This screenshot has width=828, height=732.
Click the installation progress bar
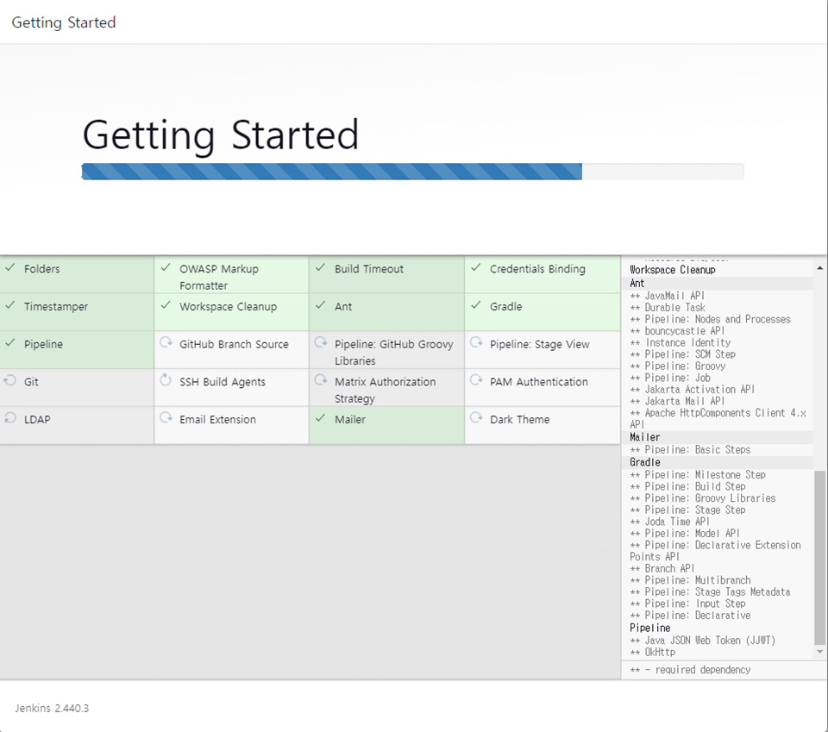click(x=412, y=172)
